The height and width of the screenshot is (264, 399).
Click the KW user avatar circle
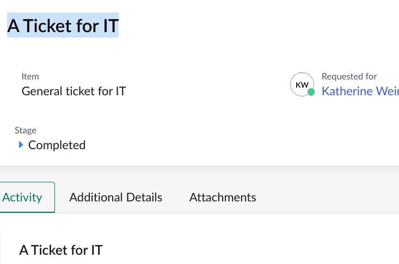point(302,84)
